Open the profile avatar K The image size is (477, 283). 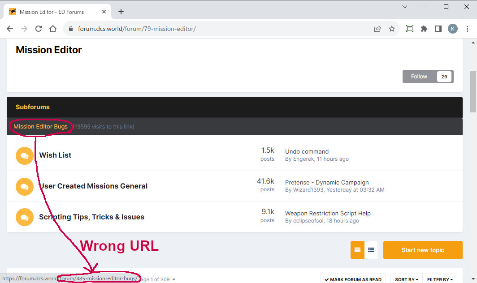(x=453, y=29)
